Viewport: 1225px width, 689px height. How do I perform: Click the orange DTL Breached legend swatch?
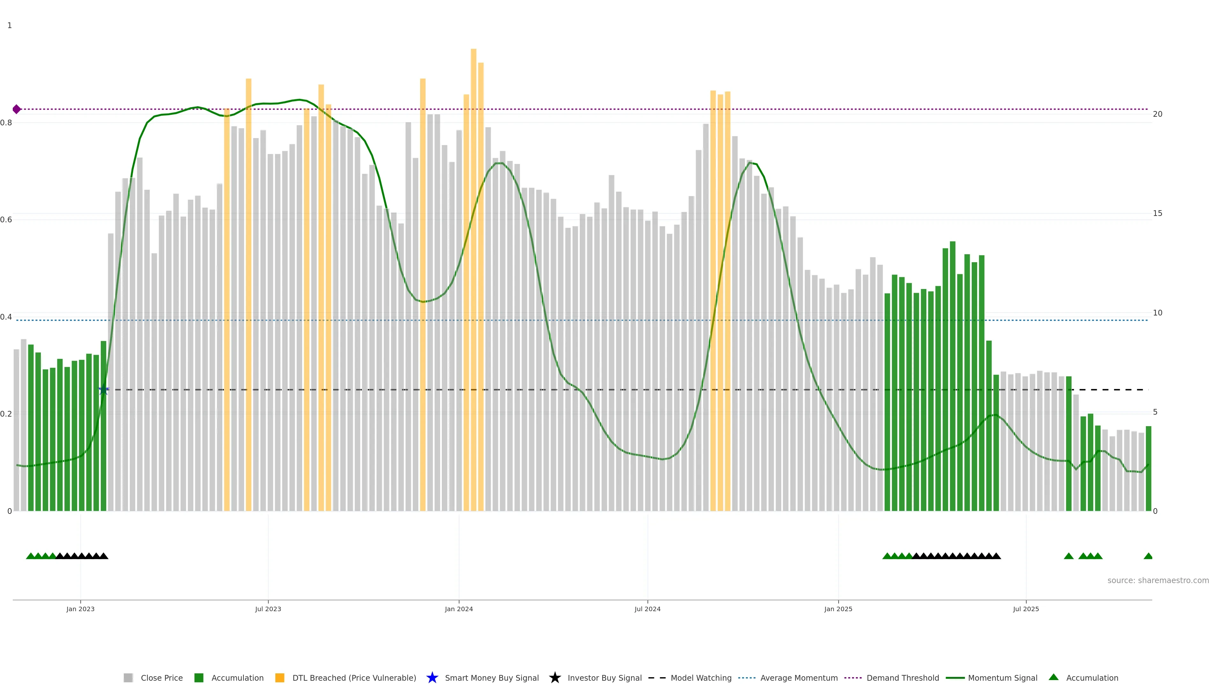pos(280,678)
